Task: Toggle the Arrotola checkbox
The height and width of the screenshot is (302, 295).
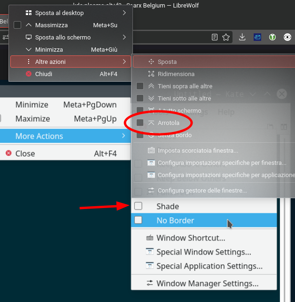Action: (140, 123)
